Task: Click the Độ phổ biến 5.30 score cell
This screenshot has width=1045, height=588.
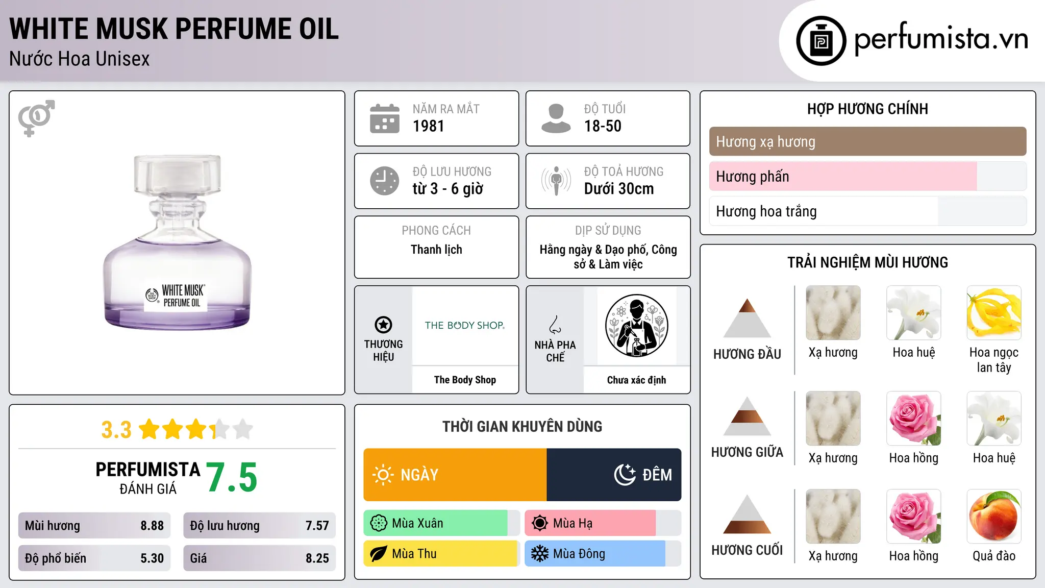Action: (x=94, y=558)
